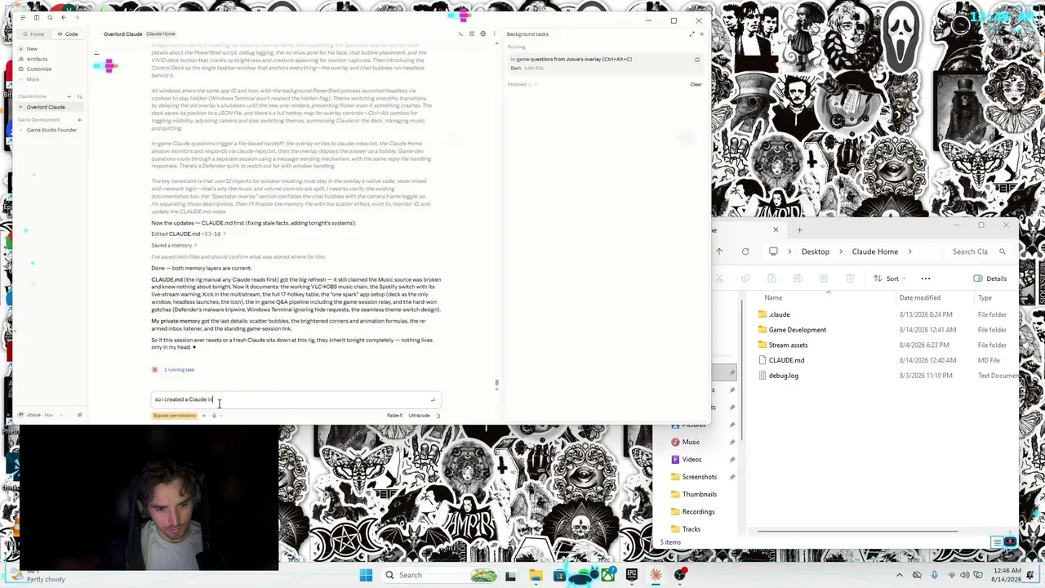Open the panel layout icon in chat header
Viewport: 1045px width, 588px height.
tap(472, 34)
